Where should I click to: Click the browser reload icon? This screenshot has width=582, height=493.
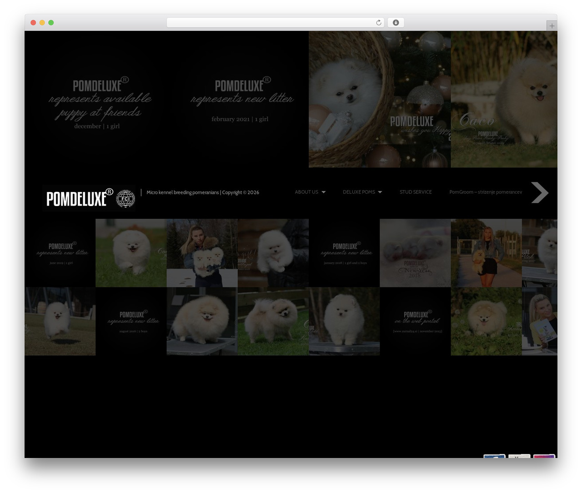click(378, 23)
